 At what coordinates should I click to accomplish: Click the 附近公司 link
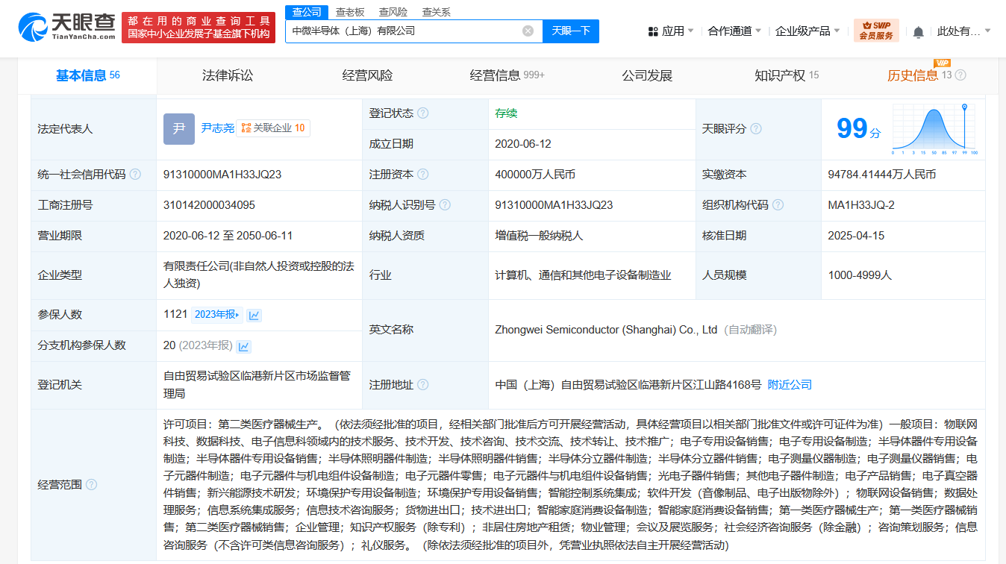(x=790, y=385)
